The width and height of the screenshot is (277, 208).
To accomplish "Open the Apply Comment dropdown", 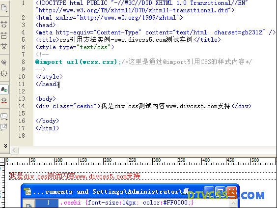I will pyautogui.click(x=4, y=117).
